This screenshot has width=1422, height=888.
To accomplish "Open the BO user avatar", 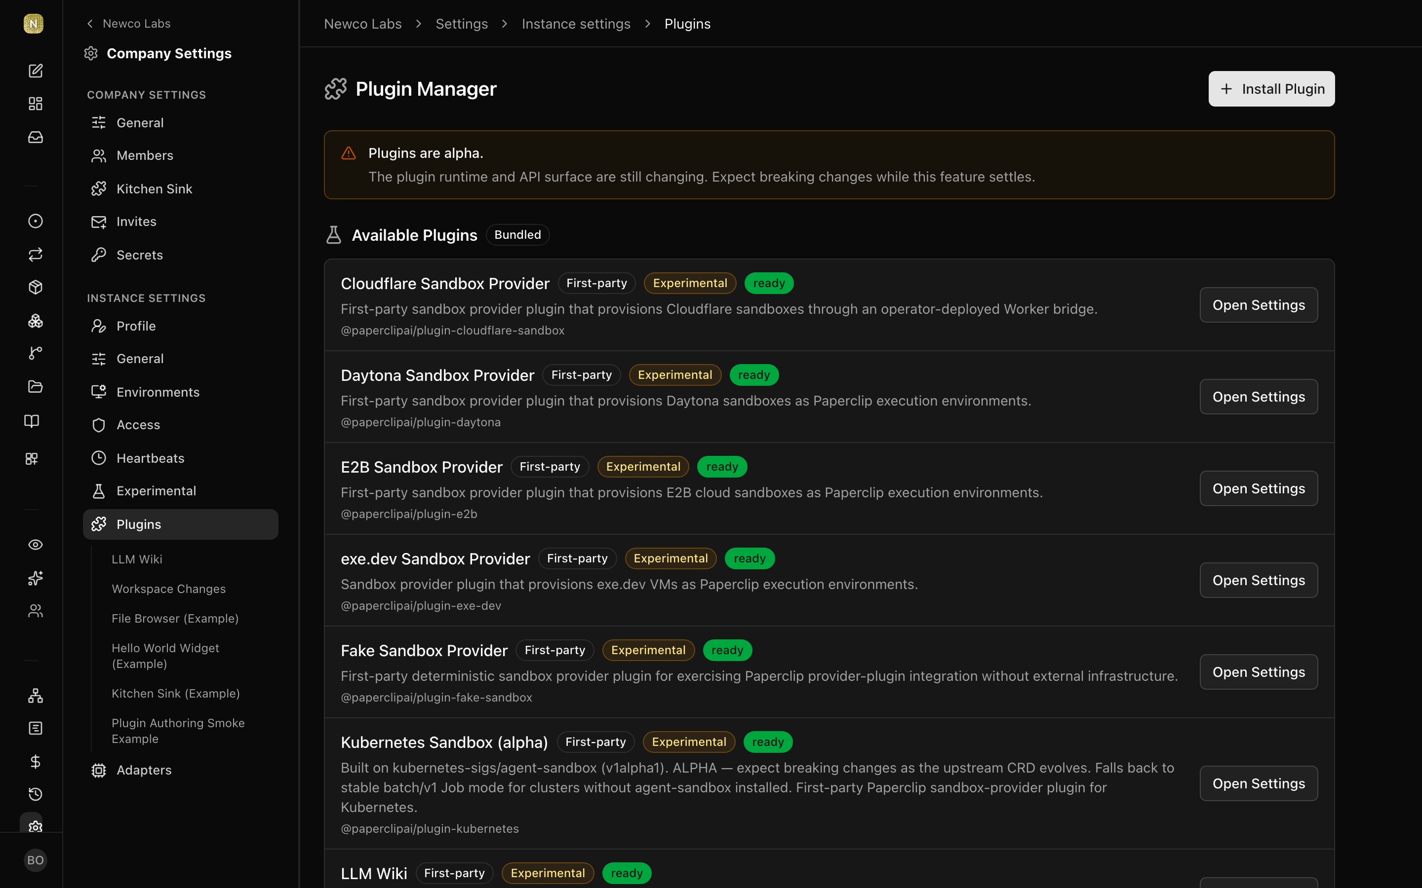I will (35, 860).
